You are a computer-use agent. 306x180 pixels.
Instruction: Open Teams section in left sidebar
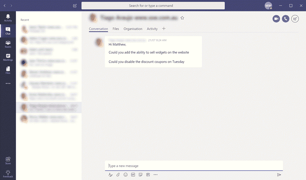pyautogui.click(x=8, y=44)
